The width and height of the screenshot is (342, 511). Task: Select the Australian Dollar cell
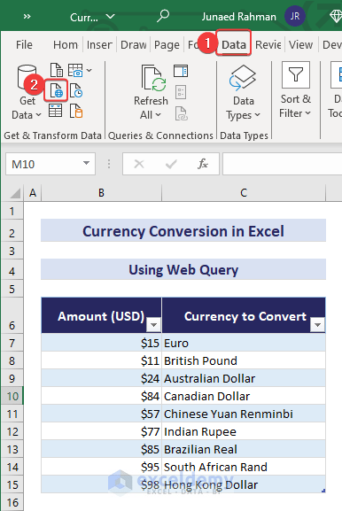click(x=244, y=378)
